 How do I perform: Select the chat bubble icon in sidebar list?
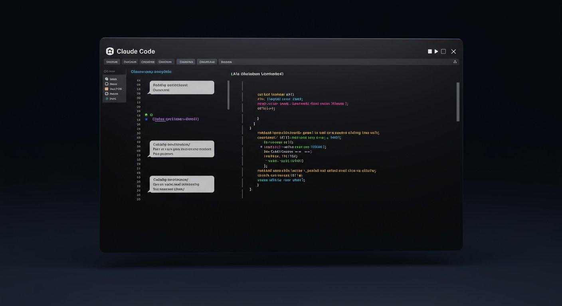[107, 79]
